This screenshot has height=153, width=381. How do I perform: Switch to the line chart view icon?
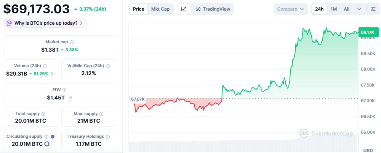[184, 9]
